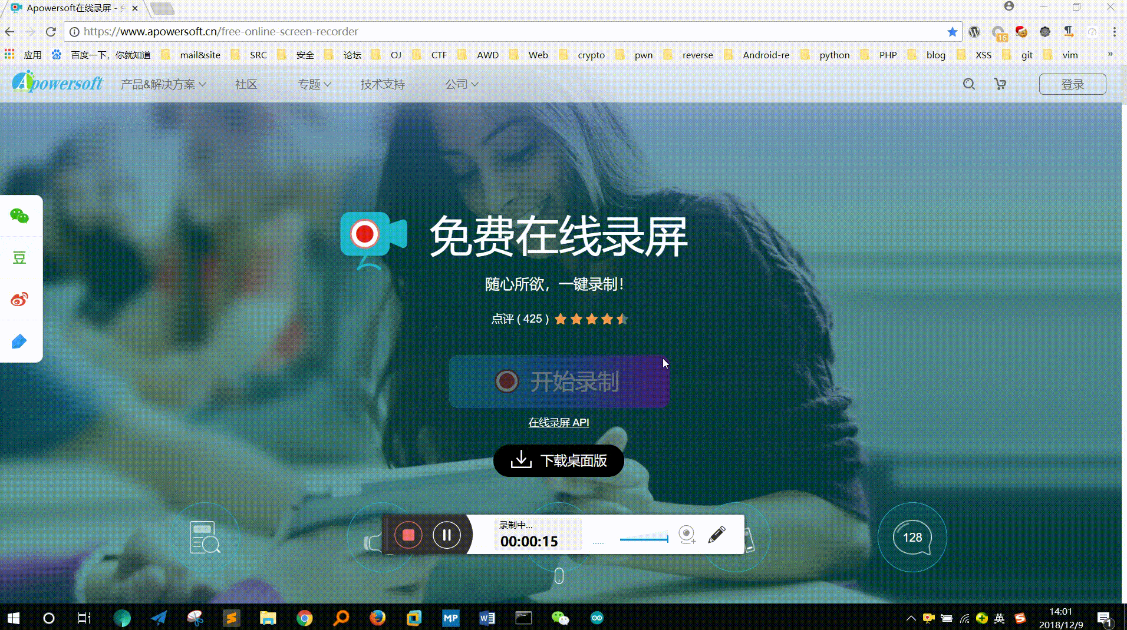The image size is (1127, 630).
Task: Add webcam to the recording
Action: [687, 535]
